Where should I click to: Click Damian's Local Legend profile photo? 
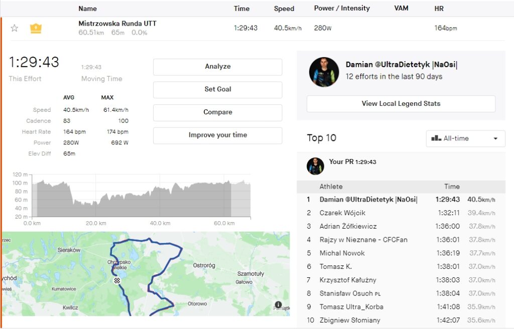324,72
